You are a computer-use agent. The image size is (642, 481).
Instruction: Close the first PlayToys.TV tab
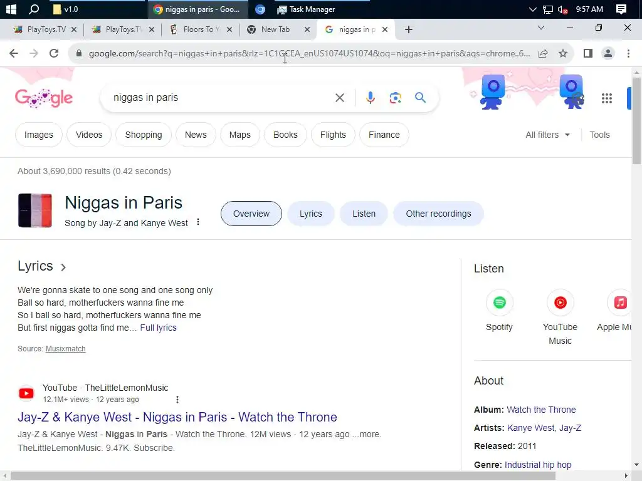[x=74, y=29]
